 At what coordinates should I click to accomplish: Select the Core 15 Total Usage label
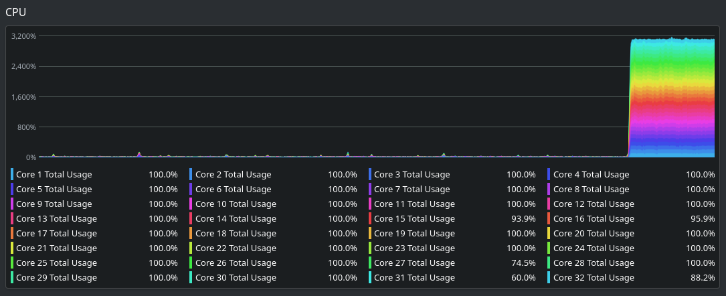[x=414, y=218]
